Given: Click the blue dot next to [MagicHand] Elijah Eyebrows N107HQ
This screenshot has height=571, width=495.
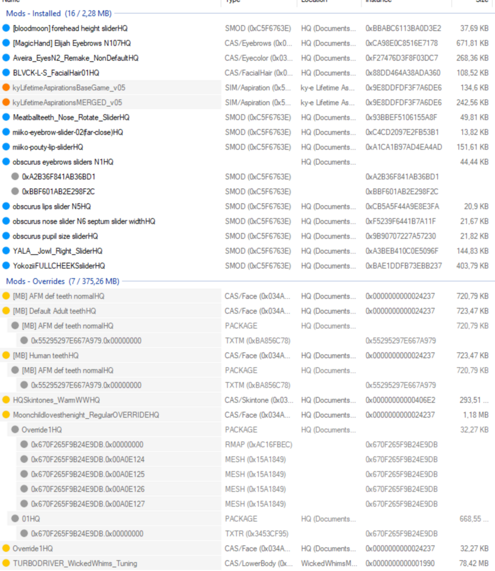Looking at the screenshot, I should pos(6,43).
